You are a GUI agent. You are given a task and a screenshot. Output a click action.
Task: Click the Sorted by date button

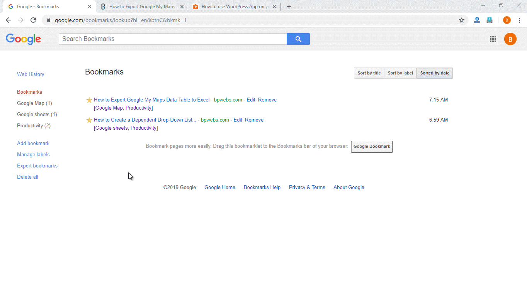pyautogui.click(x=435, y=73)
